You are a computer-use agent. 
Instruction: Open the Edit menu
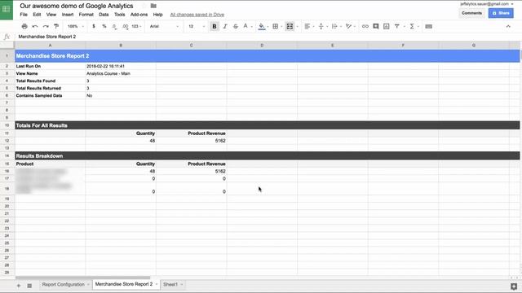[x=37, y=15]
